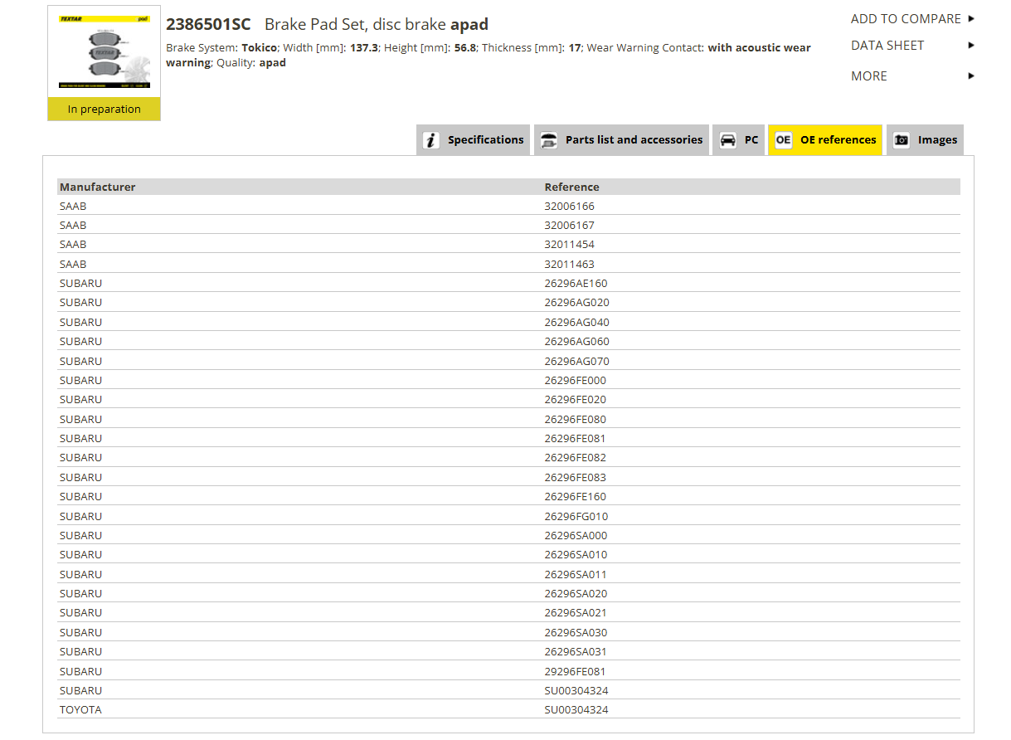The width and height of the screenshot is (1011, 740).
Task: Select the TOYOTA SU00304324 reference row
Action: point(508,709)
